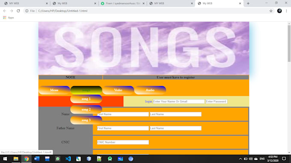Choose song 3 from the dropdown list
The height and width of the screenshot is (163, 291).
86,120
